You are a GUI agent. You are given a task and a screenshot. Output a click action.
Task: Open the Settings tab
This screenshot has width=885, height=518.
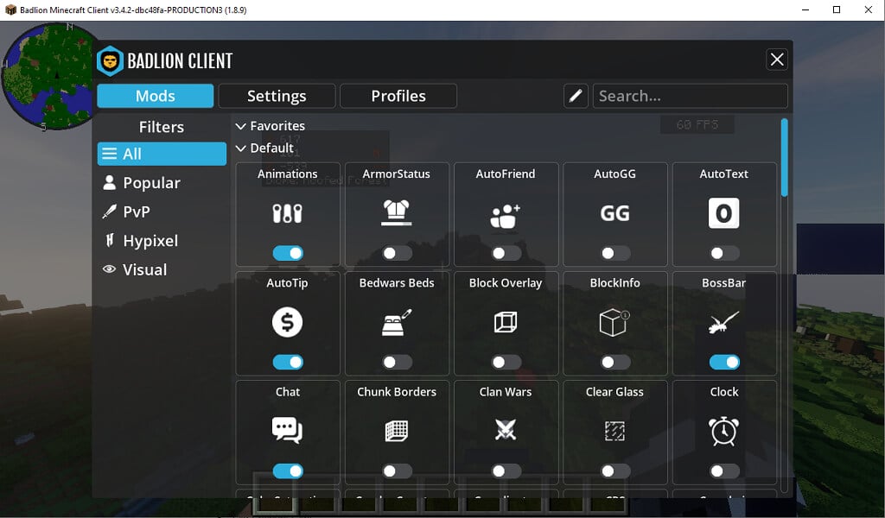pos(277,96)
